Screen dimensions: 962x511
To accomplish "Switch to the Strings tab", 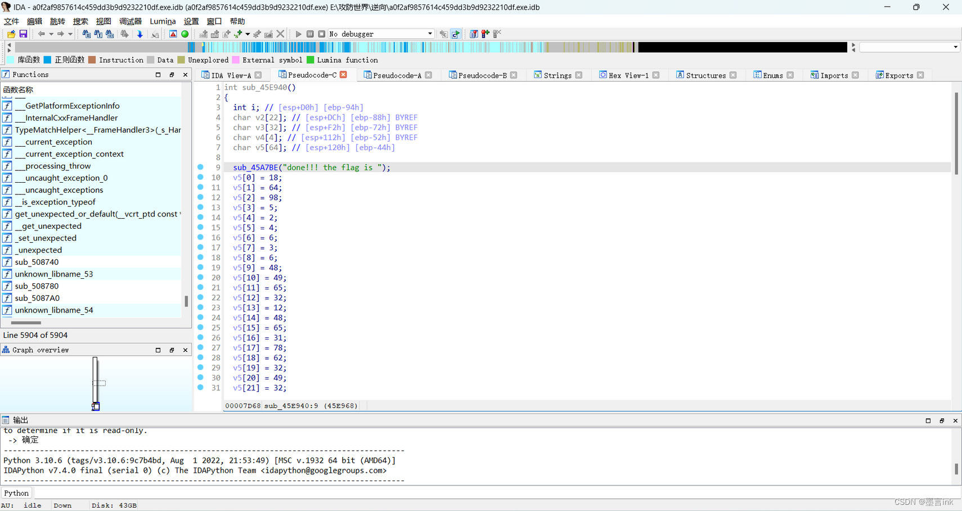I will [x=558, y=74].
